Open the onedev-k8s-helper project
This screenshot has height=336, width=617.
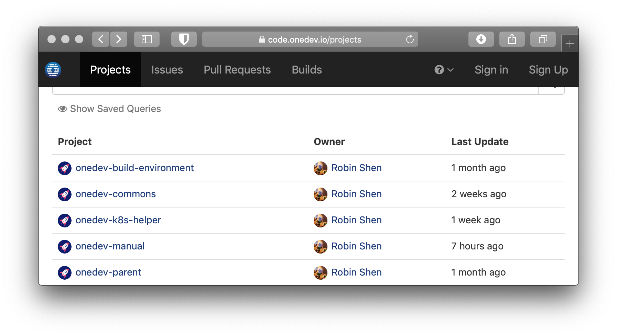(118, 220)
